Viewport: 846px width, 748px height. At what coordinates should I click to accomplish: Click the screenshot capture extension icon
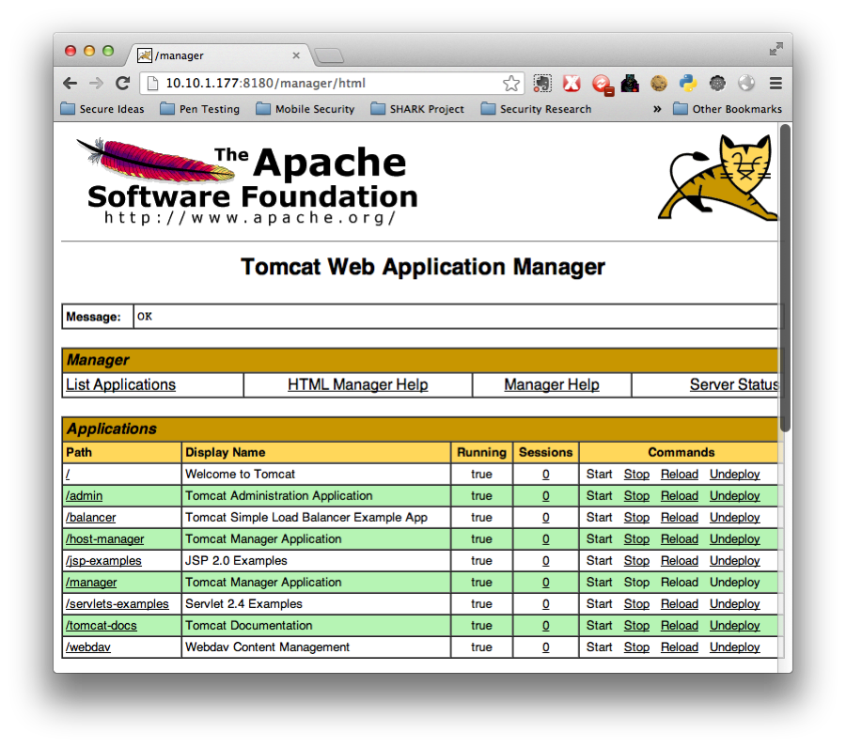(x=542, y=83)
